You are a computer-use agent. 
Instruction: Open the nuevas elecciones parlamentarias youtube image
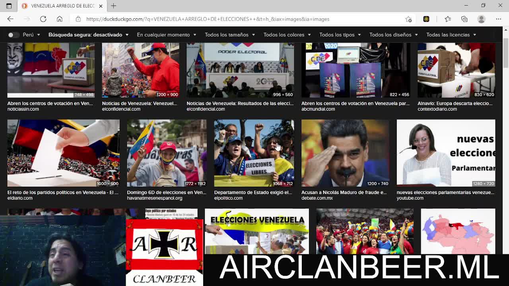(x=446, y=153)
